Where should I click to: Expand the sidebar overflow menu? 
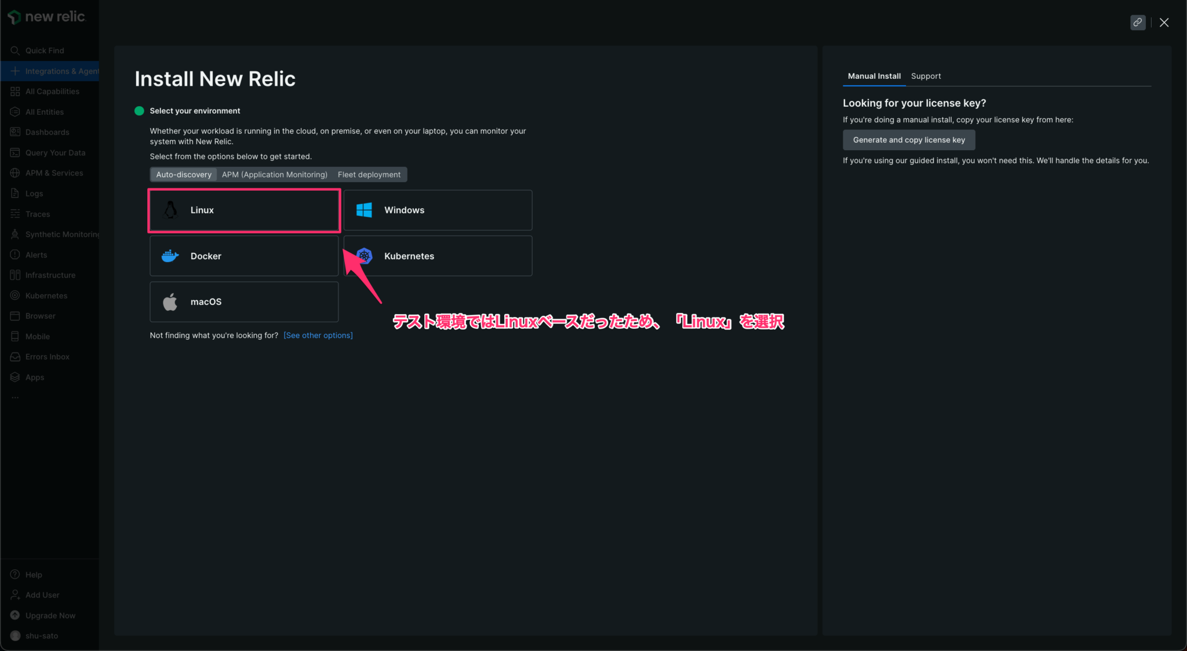14,397
